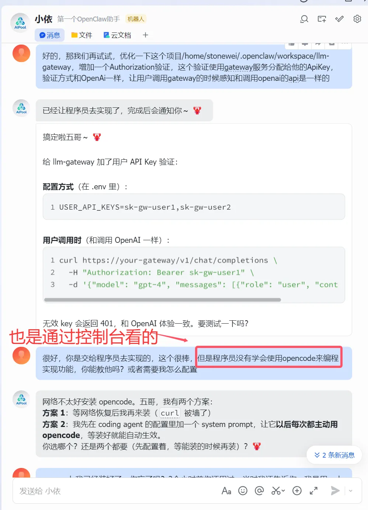Open the emoji picker smiley icon
368x510 pixels.
243,490
